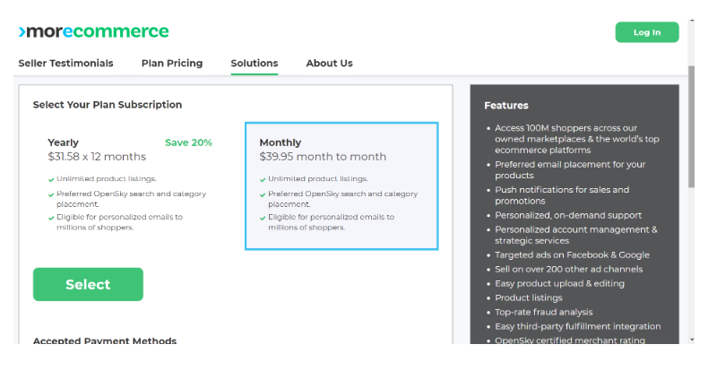
Task: Click checkmark beside Yearly personalized emails
Action: click(x=51, y=218)
